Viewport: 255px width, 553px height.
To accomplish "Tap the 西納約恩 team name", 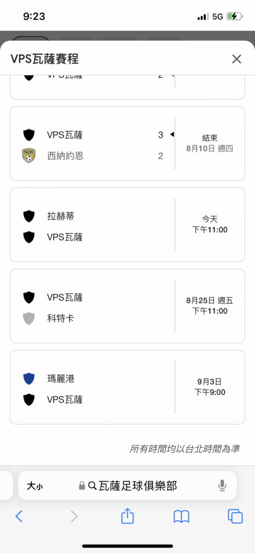I will tap(65, 156).
